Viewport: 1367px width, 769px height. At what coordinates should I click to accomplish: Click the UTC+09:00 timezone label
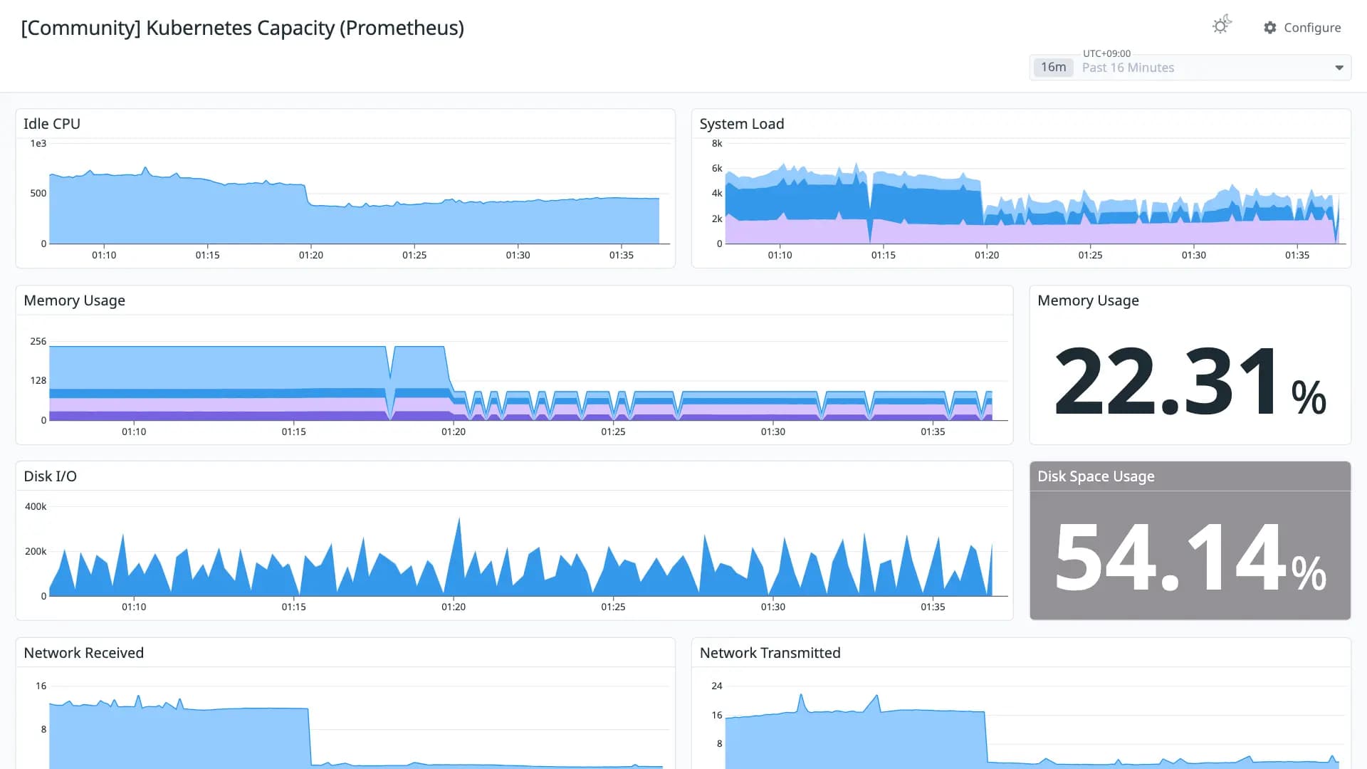click(1106, 53)
